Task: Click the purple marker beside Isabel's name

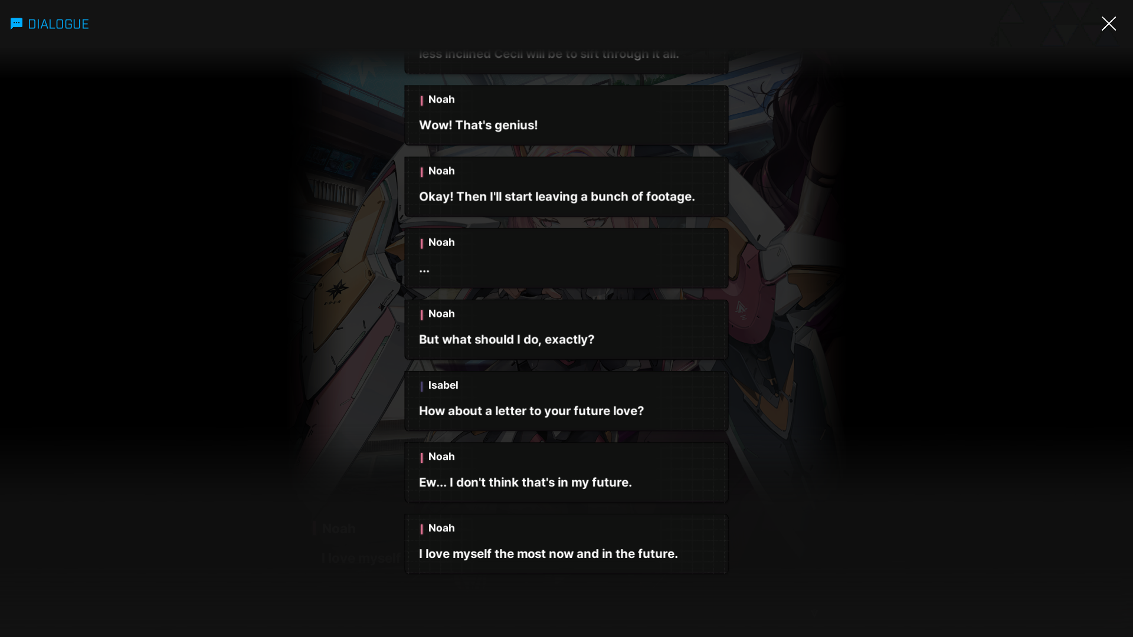Action: tap(421, 386)
